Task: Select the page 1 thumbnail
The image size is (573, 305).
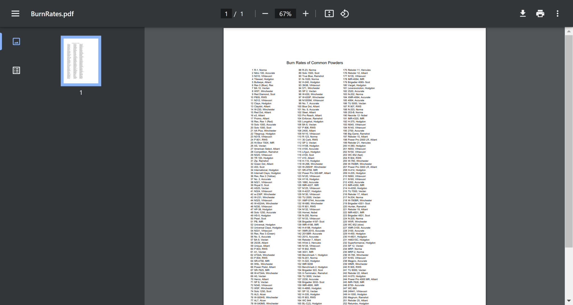Action: [81, 61]
